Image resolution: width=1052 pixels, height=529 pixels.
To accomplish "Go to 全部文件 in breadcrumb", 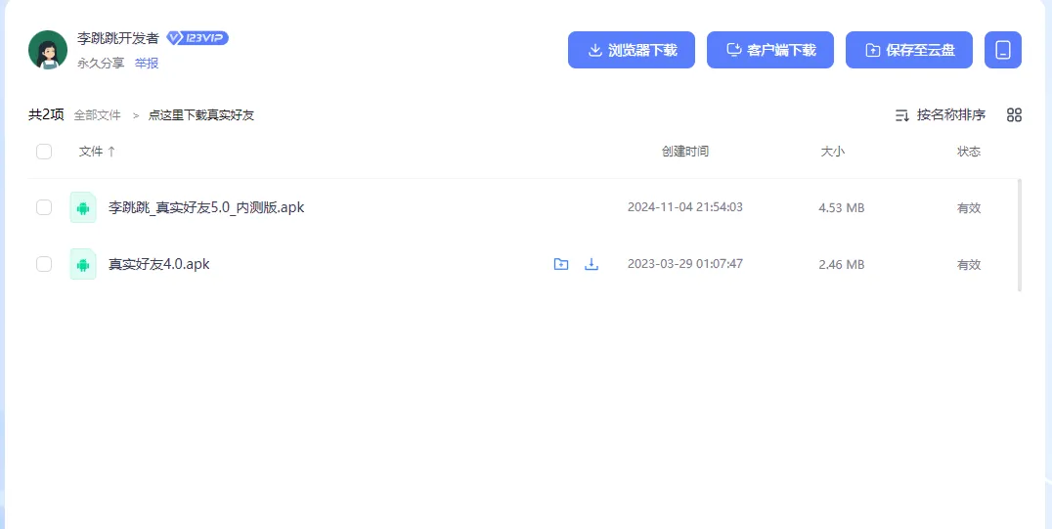I will 98,115.
